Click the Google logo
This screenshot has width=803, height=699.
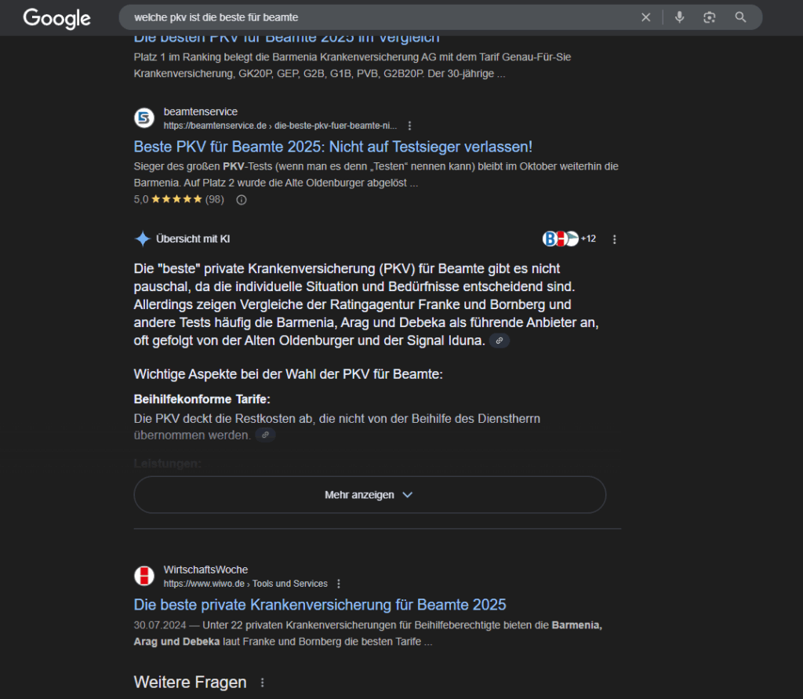[56, 17]
